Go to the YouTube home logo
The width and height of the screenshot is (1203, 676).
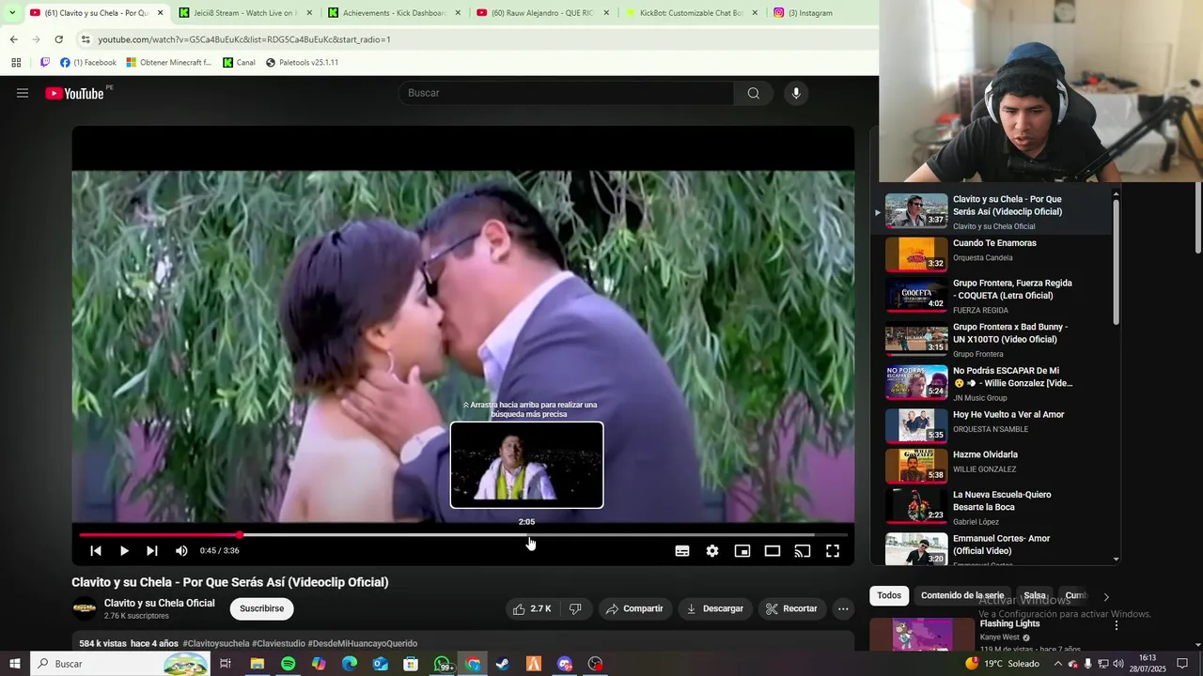pos(74,93)
